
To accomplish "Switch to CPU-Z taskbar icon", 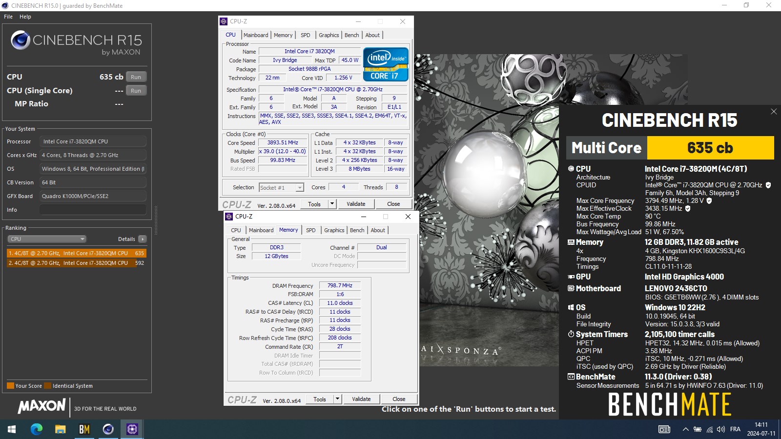I will [x=132, y=429].
